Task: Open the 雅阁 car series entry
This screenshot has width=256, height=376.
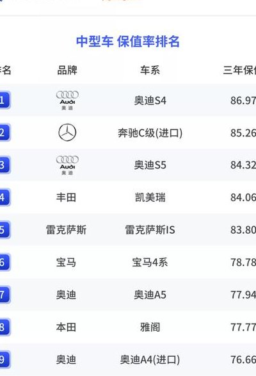Action: pyautogui.click(x=150, y=327)
